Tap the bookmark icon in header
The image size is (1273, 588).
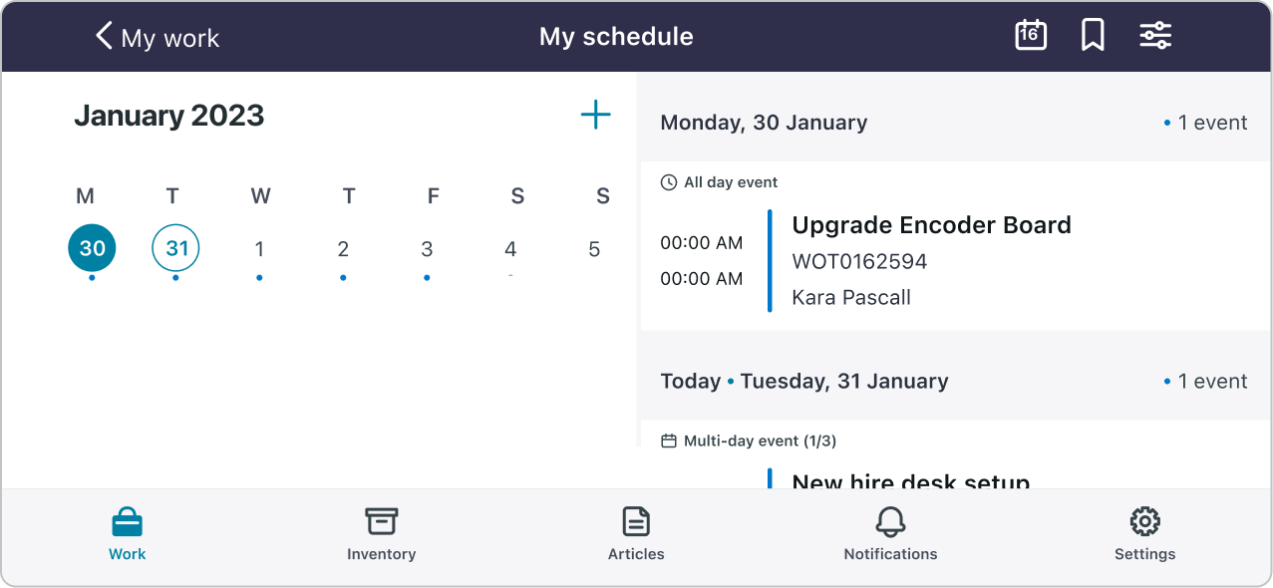[x=1093, y=36]
